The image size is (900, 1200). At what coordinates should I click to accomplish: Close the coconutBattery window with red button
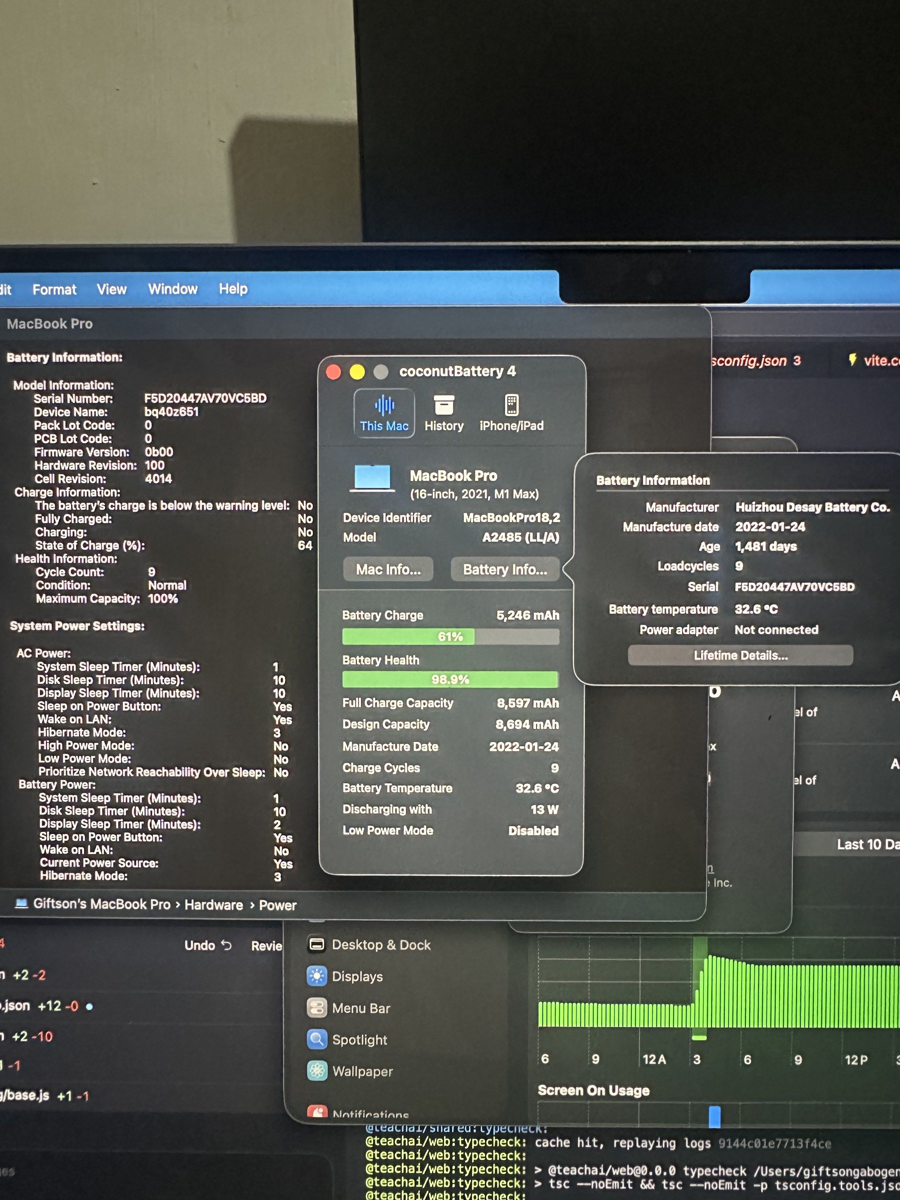coord(334,371)
